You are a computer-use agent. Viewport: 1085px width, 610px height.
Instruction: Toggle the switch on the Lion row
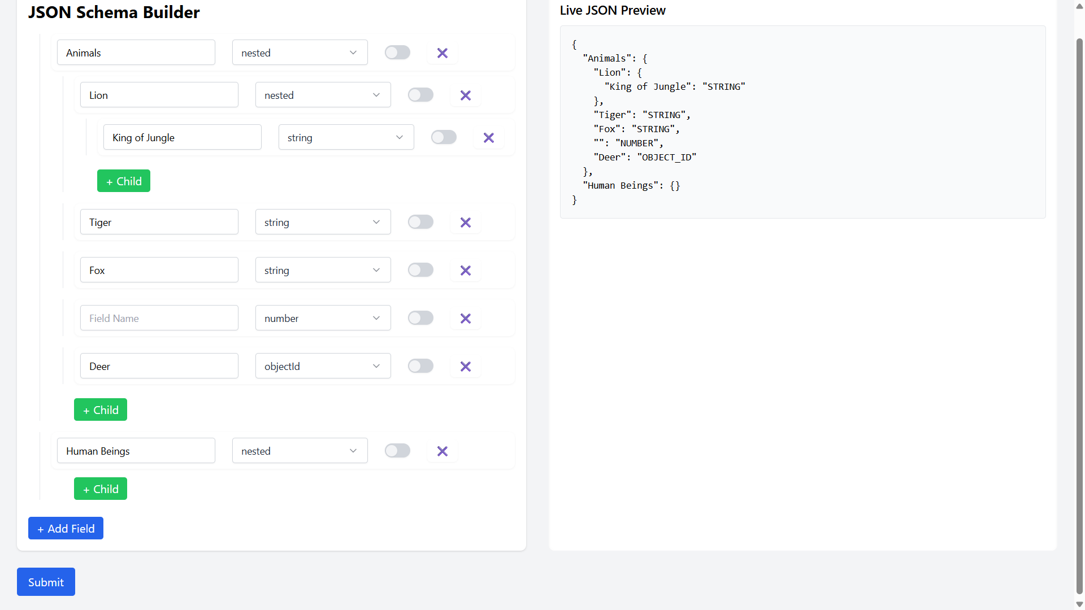pos(421,95)
